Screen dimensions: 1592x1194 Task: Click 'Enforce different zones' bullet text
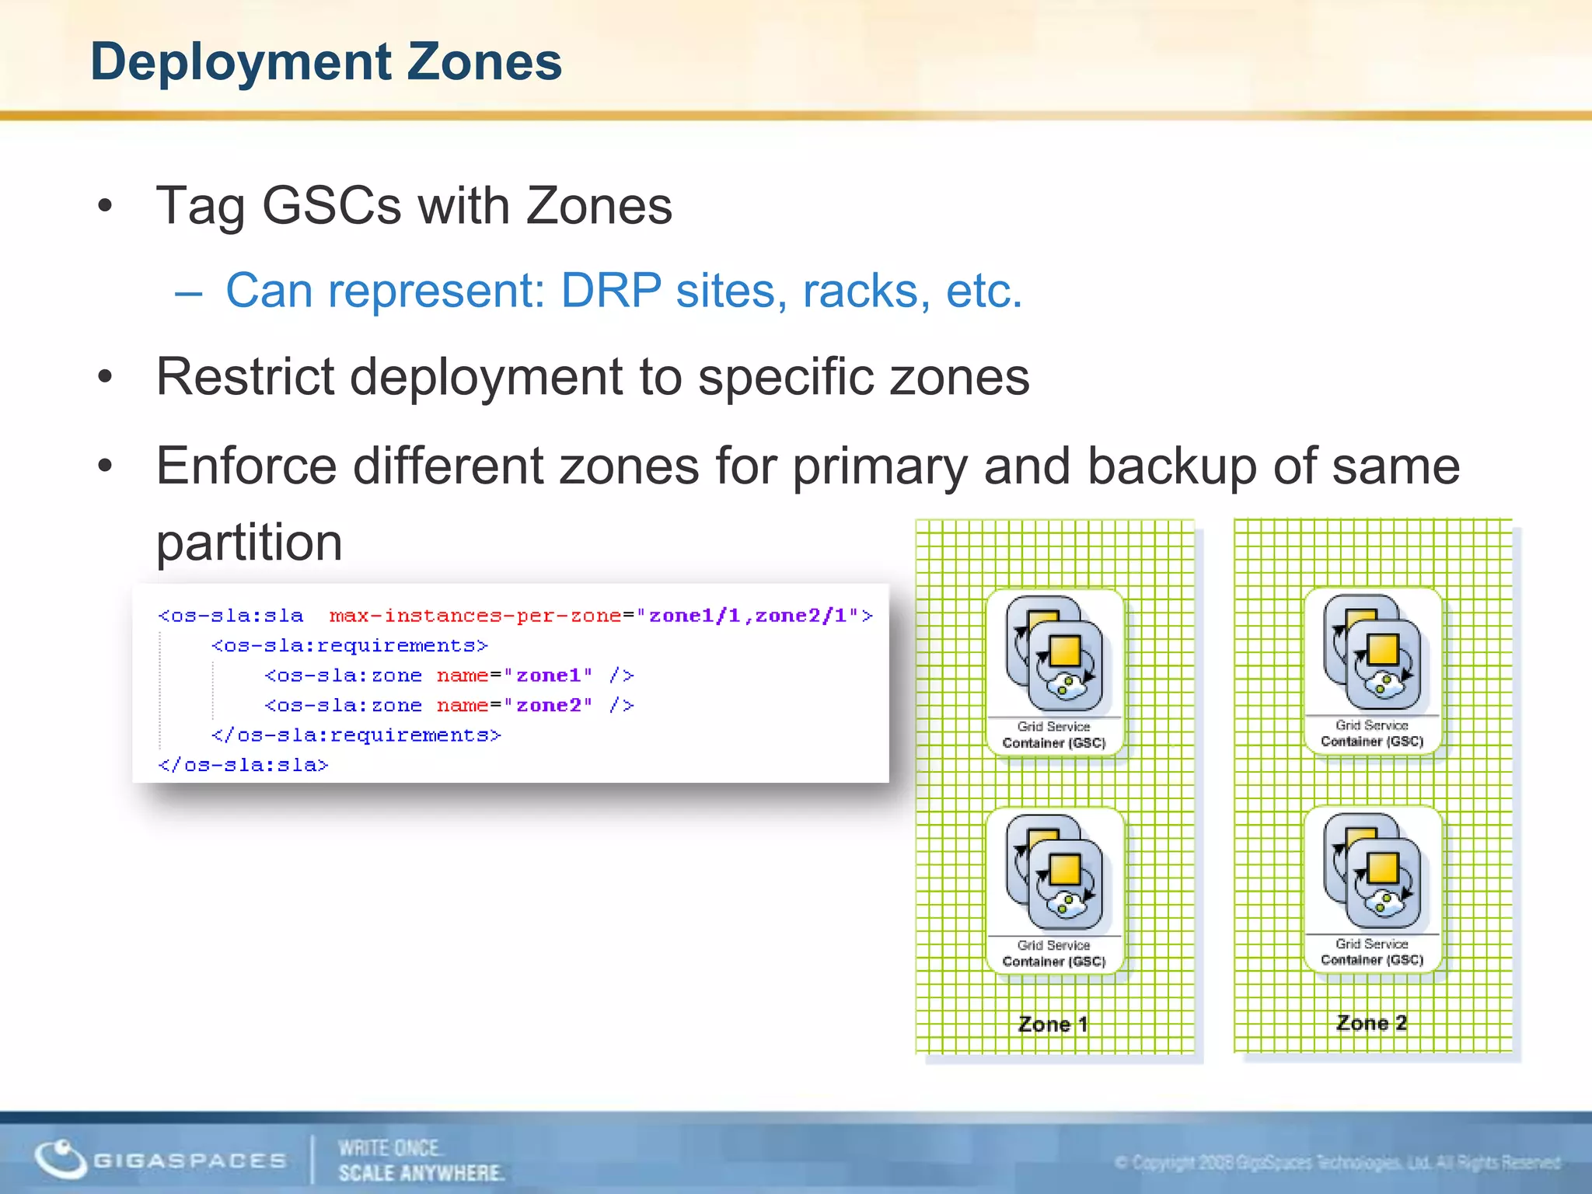point(807,466)
